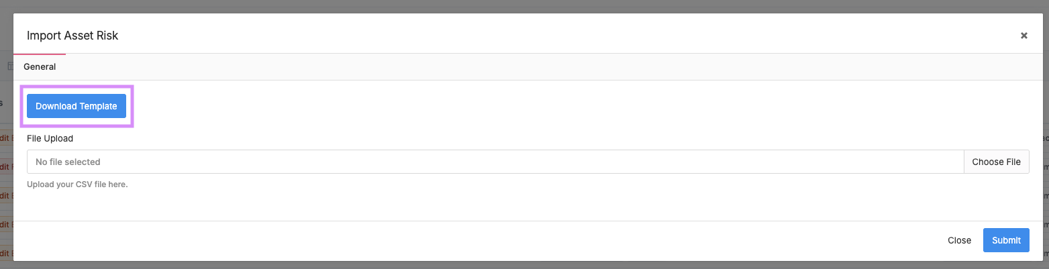Click the empty tab bar right of General
1049x269 pixels.
coord(537,67)
